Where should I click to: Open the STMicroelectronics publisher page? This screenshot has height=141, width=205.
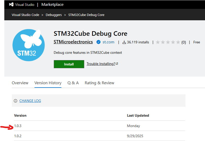point(73,42)
